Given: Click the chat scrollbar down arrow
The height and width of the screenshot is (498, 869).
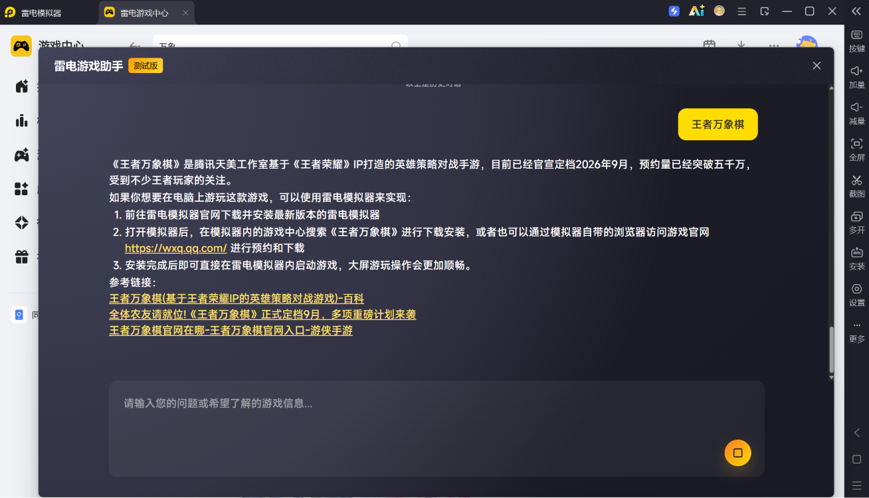Looking at the screenshot, I should [x=831, y=377].
